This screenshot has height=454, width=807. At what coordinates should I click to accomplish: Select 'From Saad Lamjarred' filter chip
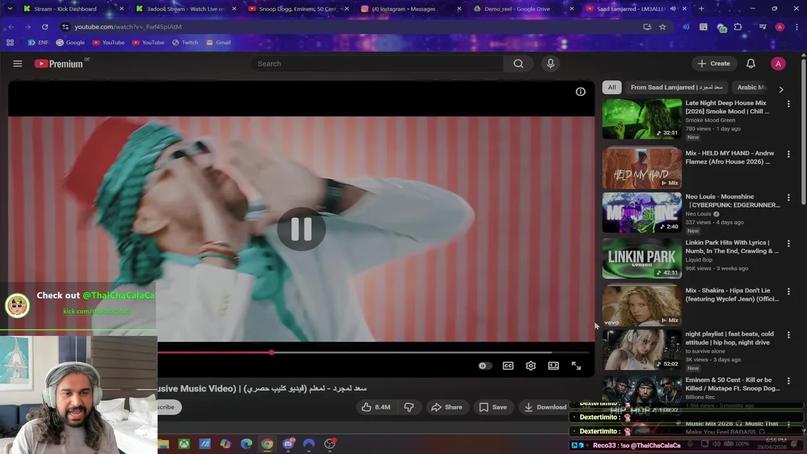click(x=676, y=88)
